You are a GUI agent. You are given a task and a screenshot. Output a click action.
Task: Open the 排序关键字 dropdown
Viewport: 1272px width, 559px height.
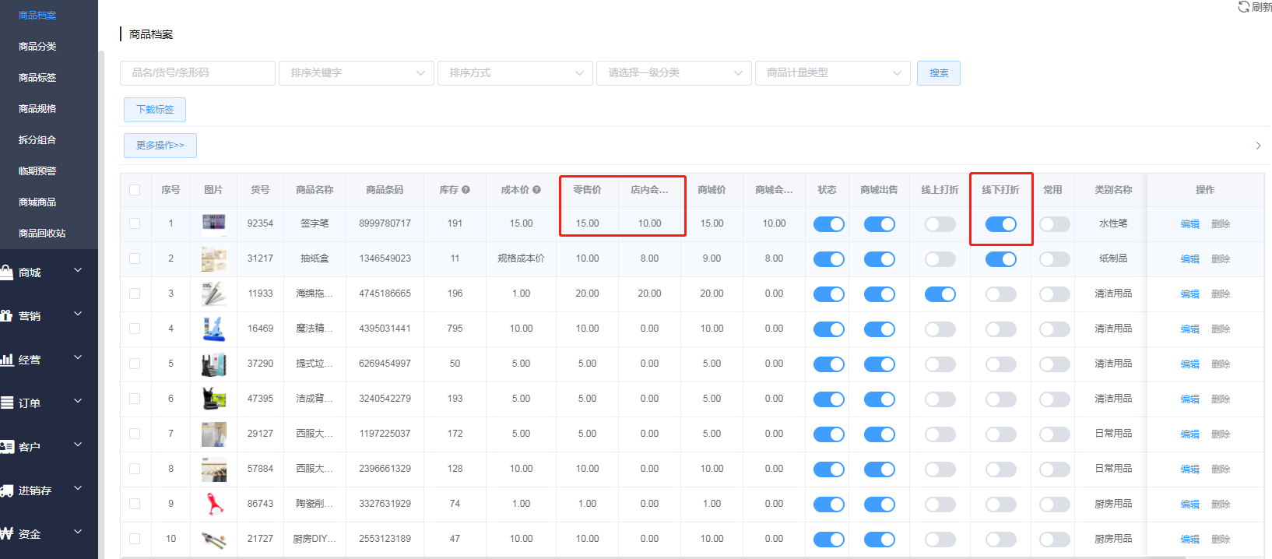click(x=357, y=73)
